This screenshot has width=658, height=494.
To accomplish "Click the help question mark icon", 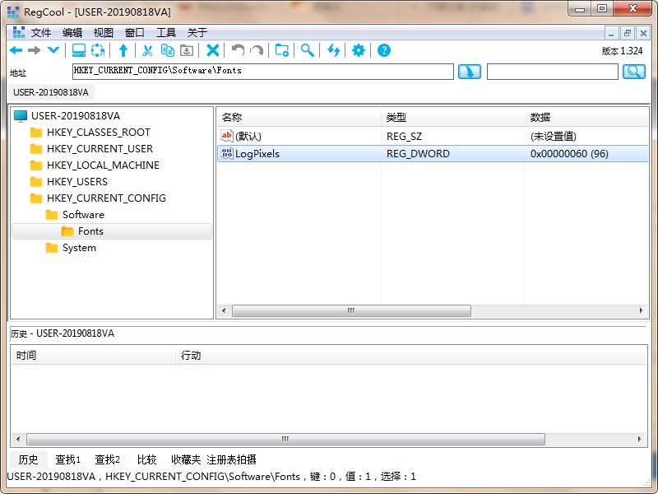I will (x=384, y=50).
